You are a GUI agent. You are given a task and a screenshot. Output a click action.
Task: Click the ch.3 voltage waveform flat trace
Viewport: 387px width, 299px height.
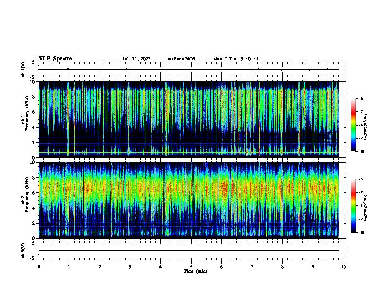[x=189, y=251]
